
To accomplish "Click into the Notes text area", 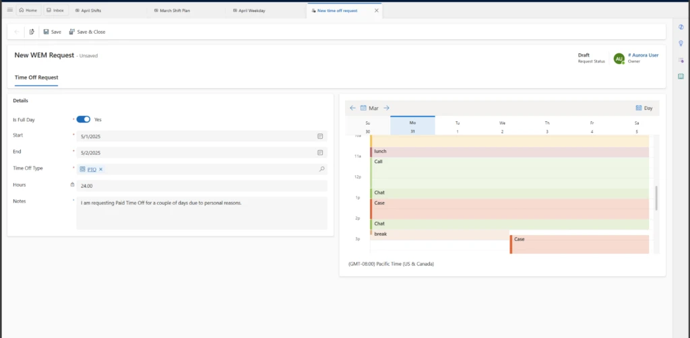I will click(x=201, y=213).
